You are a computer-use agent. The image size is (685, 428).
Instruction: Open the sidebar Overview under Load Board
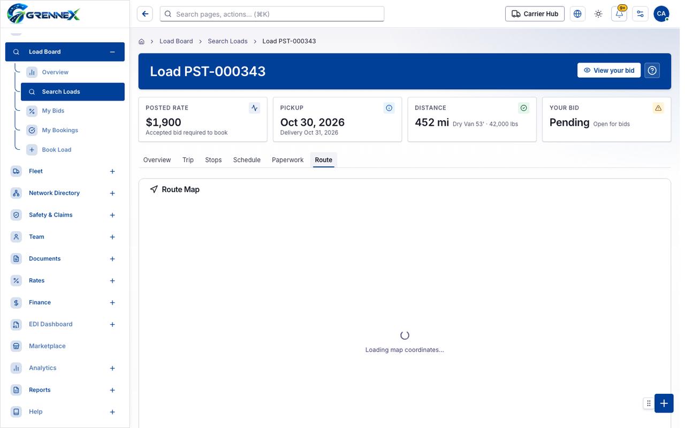click(x=73, y=72)
